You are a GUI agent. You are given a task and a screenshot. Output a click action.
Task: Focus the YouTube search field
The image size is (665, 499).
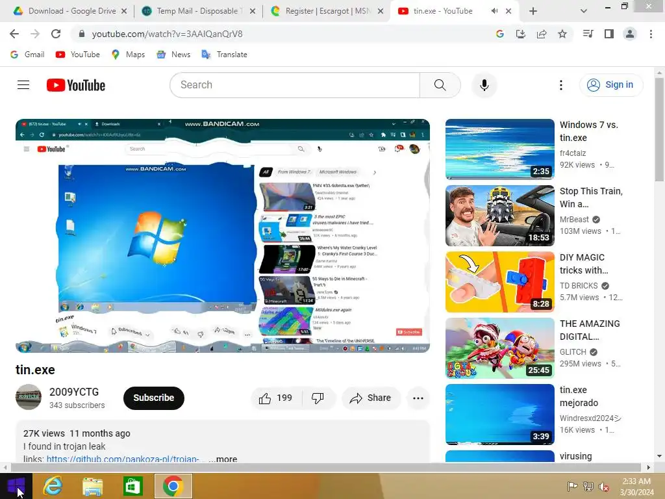(295, 85)
